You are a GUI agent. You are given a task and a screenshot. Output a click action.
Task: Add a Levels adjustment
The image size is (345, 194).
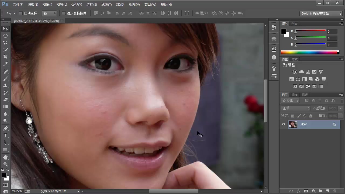tap(301, 72)
